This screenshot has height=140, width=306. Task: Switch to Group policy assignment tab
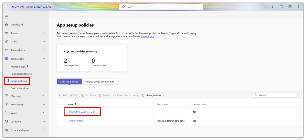[x=100, y=82]
